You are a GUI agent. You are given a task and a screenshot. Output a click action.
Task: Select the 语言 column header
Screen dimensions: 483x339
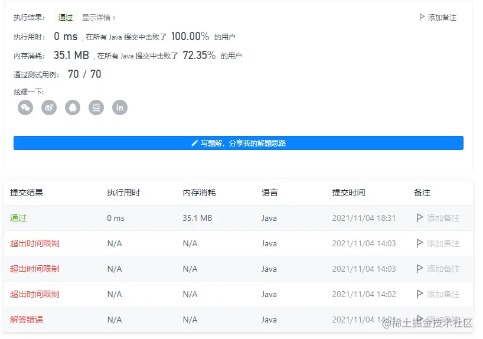269,193
